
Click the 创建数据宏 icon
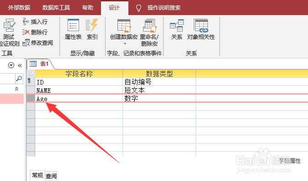point(124,26)
